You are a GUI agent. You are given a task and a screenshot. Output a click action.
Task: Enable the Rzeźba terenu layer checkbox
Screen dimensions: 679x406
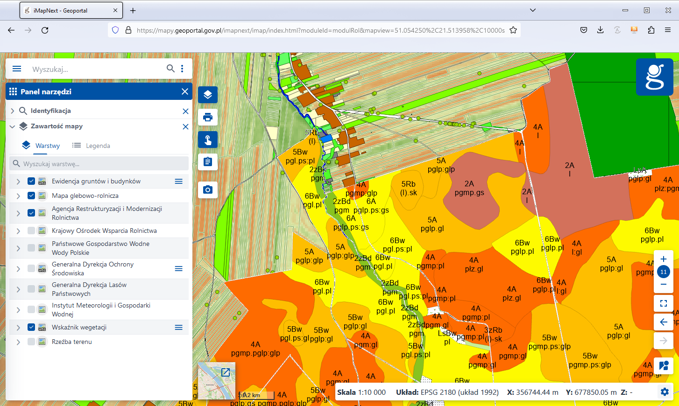tap(31, 342)
